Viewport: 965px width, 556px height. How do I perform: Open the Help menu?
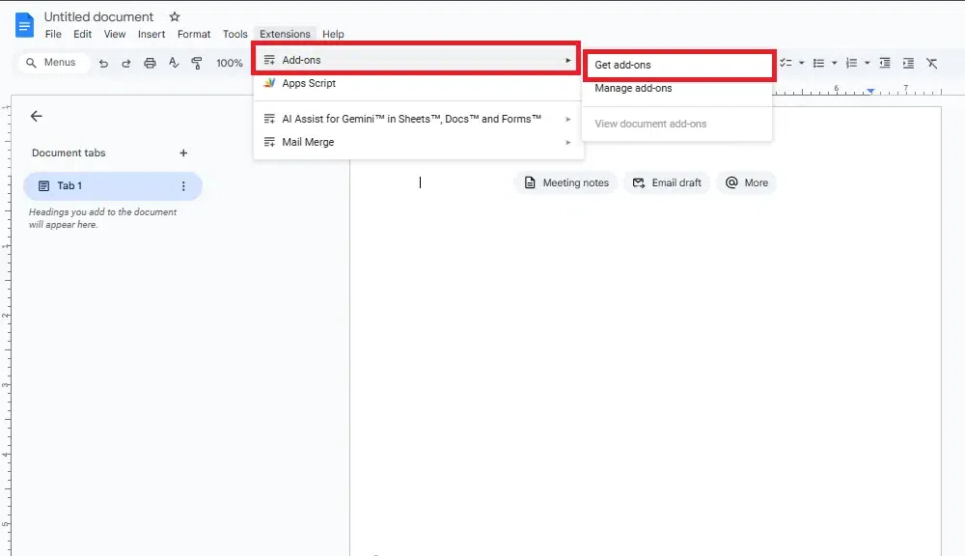point(333,34)
